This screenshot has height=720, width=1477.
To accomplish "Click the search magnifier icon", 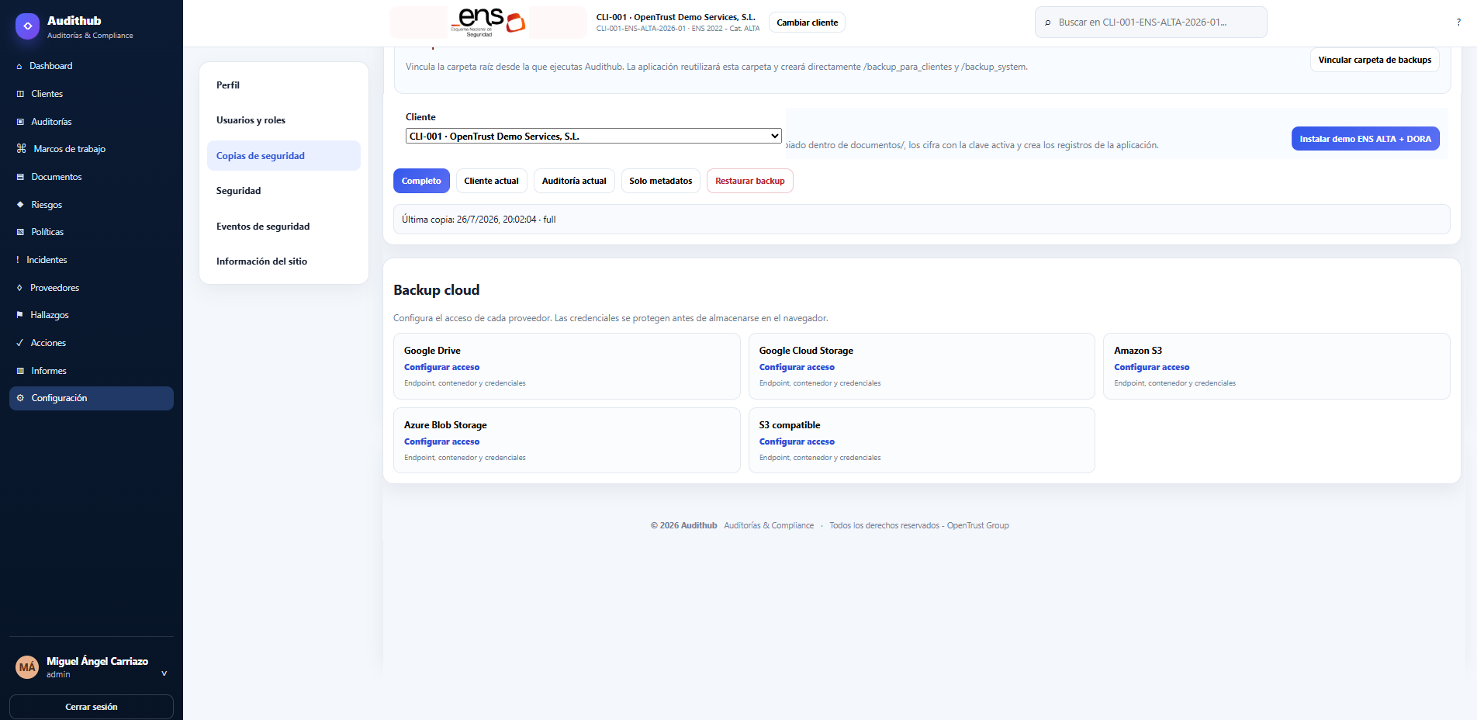I will (x=1048, y=22).
